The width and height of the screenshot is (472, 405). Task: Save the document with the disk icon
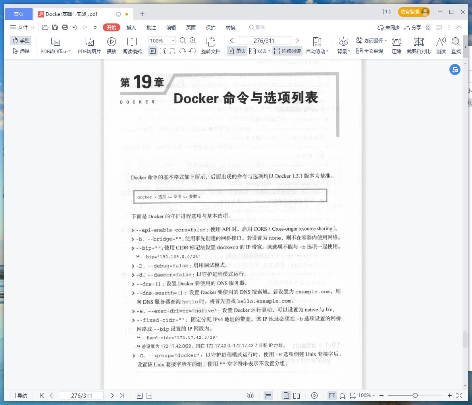(55, 27)
